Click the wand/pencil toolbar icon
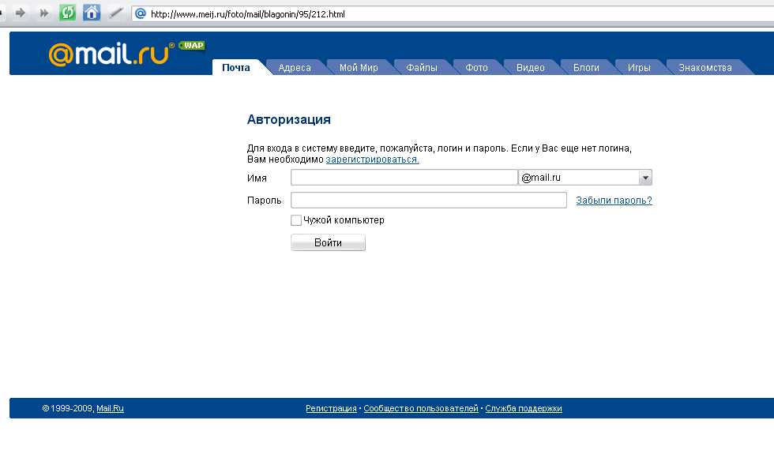 [x=115, y=13]
